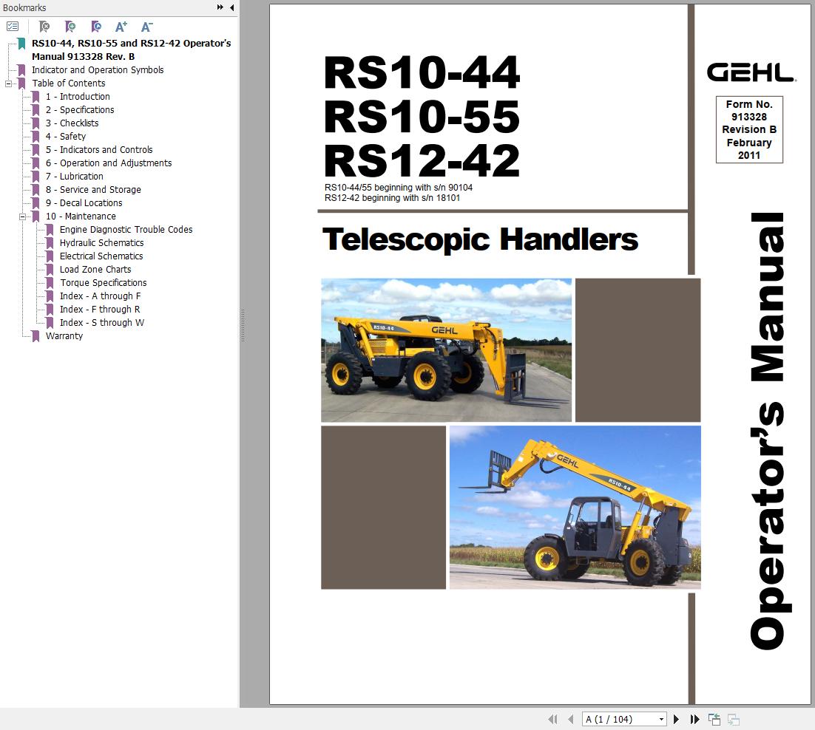Open the Warranty bookmark

(x=64, y=336)
